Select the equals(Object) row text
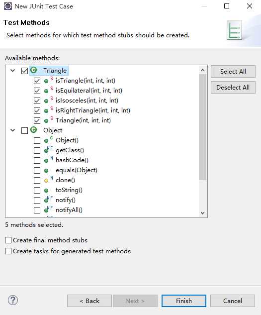The height and width of the screenshot is (315, 261). tap(76, 170)
